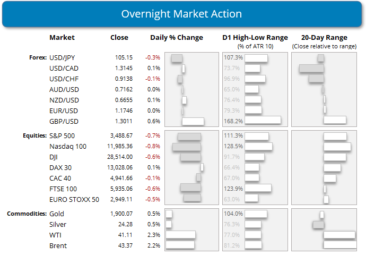
Task: Select the Gold market name
Action: click(x=57, y=214)
